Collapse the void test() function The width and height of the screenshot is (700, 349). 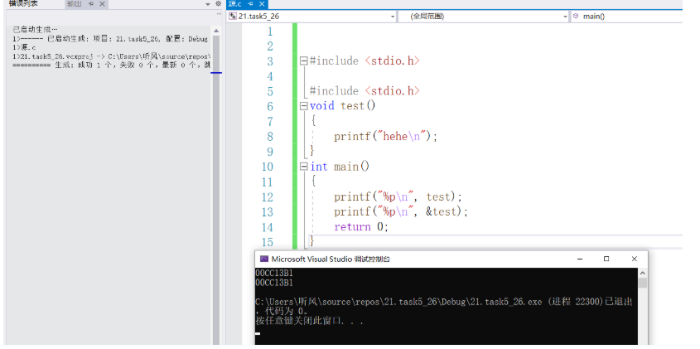(303, 106)
